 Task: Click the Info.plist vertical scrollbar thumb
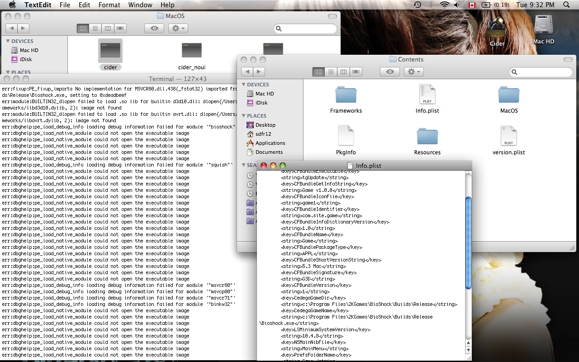[468, 243]
